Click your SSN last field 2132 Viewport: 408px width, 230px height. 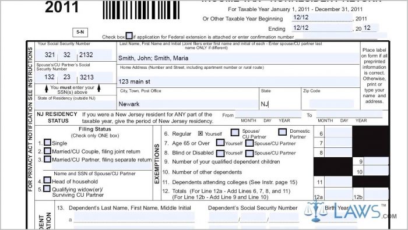pyautogui.click(x=94, y=55)
